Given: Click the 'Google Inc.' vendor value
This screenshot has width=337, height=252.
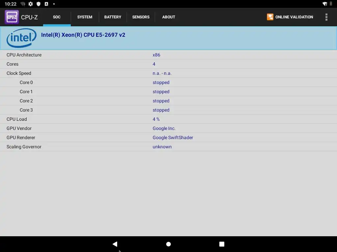Looking at the screenshot, I should pyautogui.click(x=164, y=128).
